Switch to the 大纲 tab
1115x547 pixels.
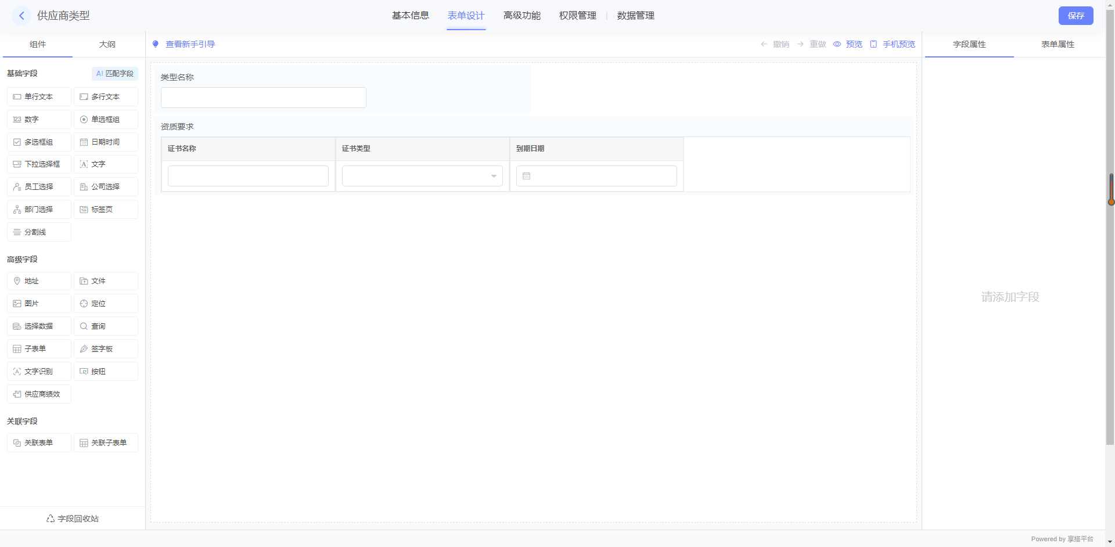(x=107, y=44)
